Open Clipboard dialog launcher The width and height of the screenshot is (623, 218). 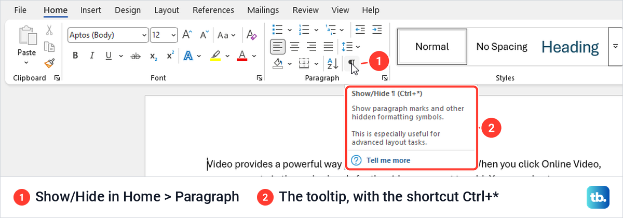[57, 78]
